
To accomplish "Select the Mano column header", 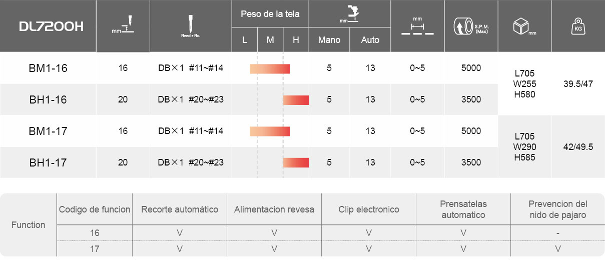I will (x=329, y=39).
